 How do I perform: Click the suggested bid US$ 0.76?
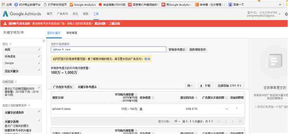pyautogui.click(x=192, y=109)
